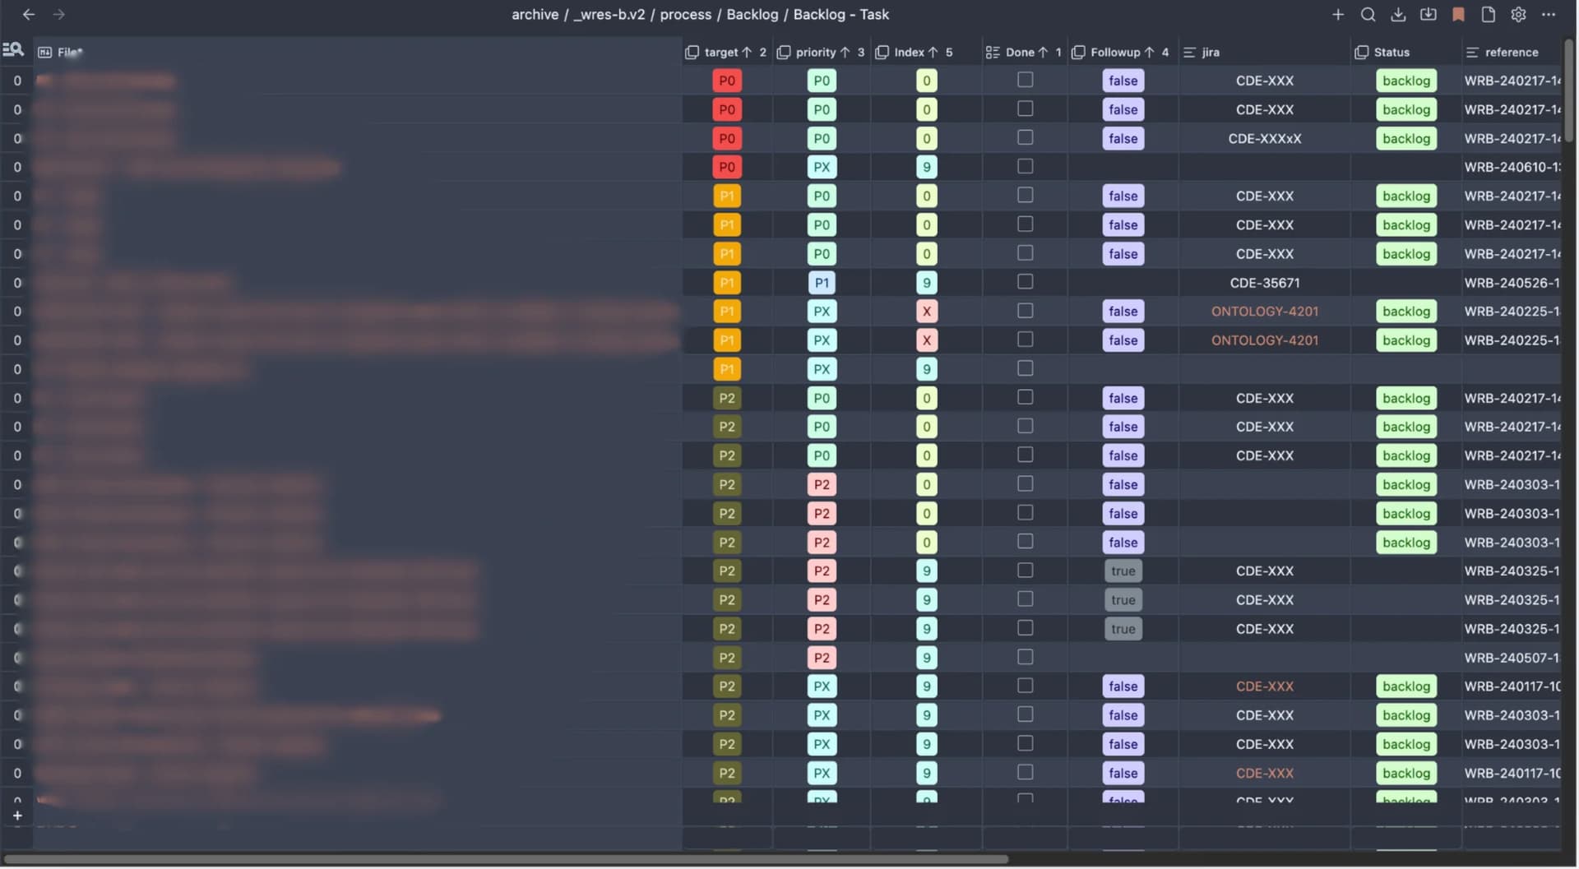Open the settings gear icon
The width and height of the screenshot is (1579, 869).
(x=1518, y=14)
